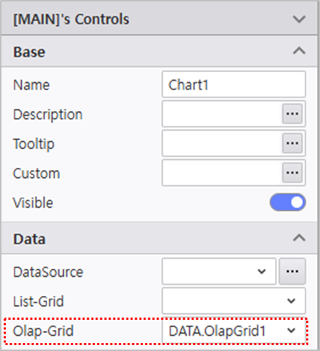This screenshot has width=320, height=351.
Task: Open the DataSource dropdown list
Action: tap(219, 271)
